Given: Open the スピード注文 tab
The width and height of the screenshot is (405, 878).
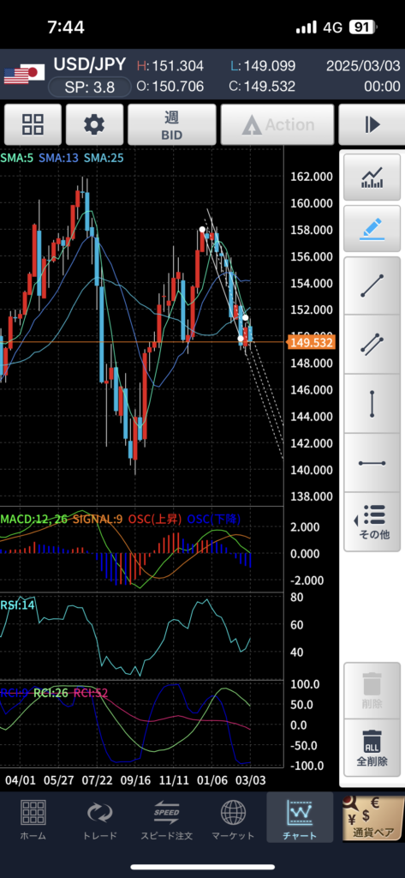Looking at the screenshot, I should [x=166, y=819].
